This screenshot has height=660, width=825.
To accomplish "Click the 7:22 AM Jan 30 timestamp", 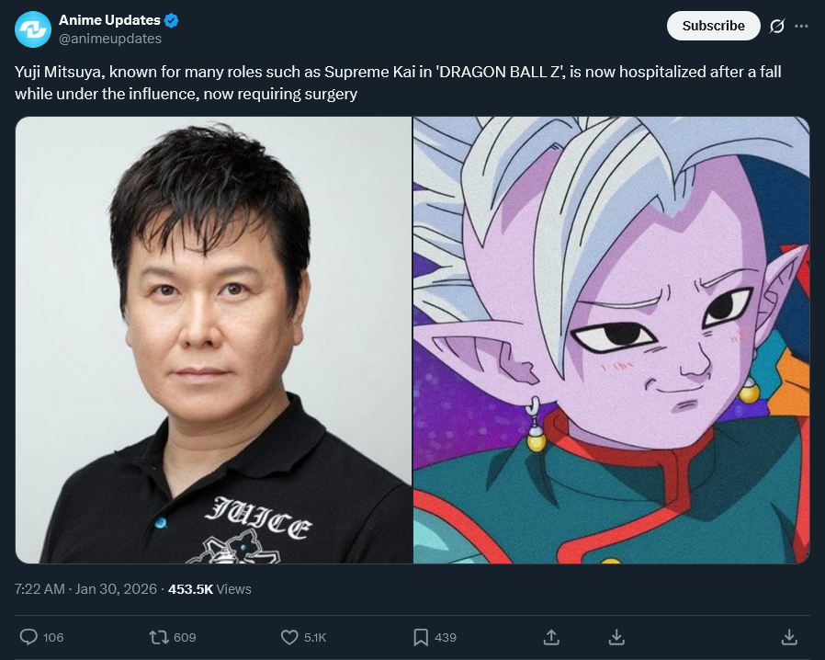I will 85,589.
